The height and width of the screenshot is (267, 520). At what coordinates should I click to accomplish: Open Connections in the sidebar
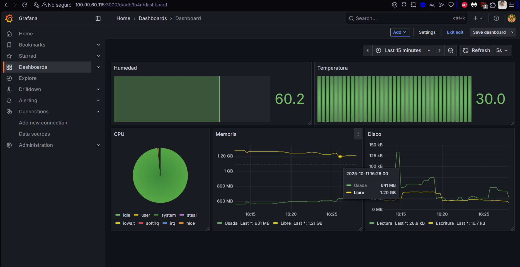coord(34,112)
